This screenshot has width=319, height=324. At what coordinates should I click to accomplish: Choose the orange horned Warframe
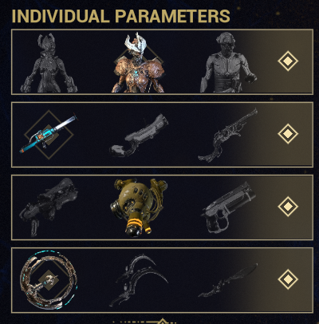pos(138,63)
